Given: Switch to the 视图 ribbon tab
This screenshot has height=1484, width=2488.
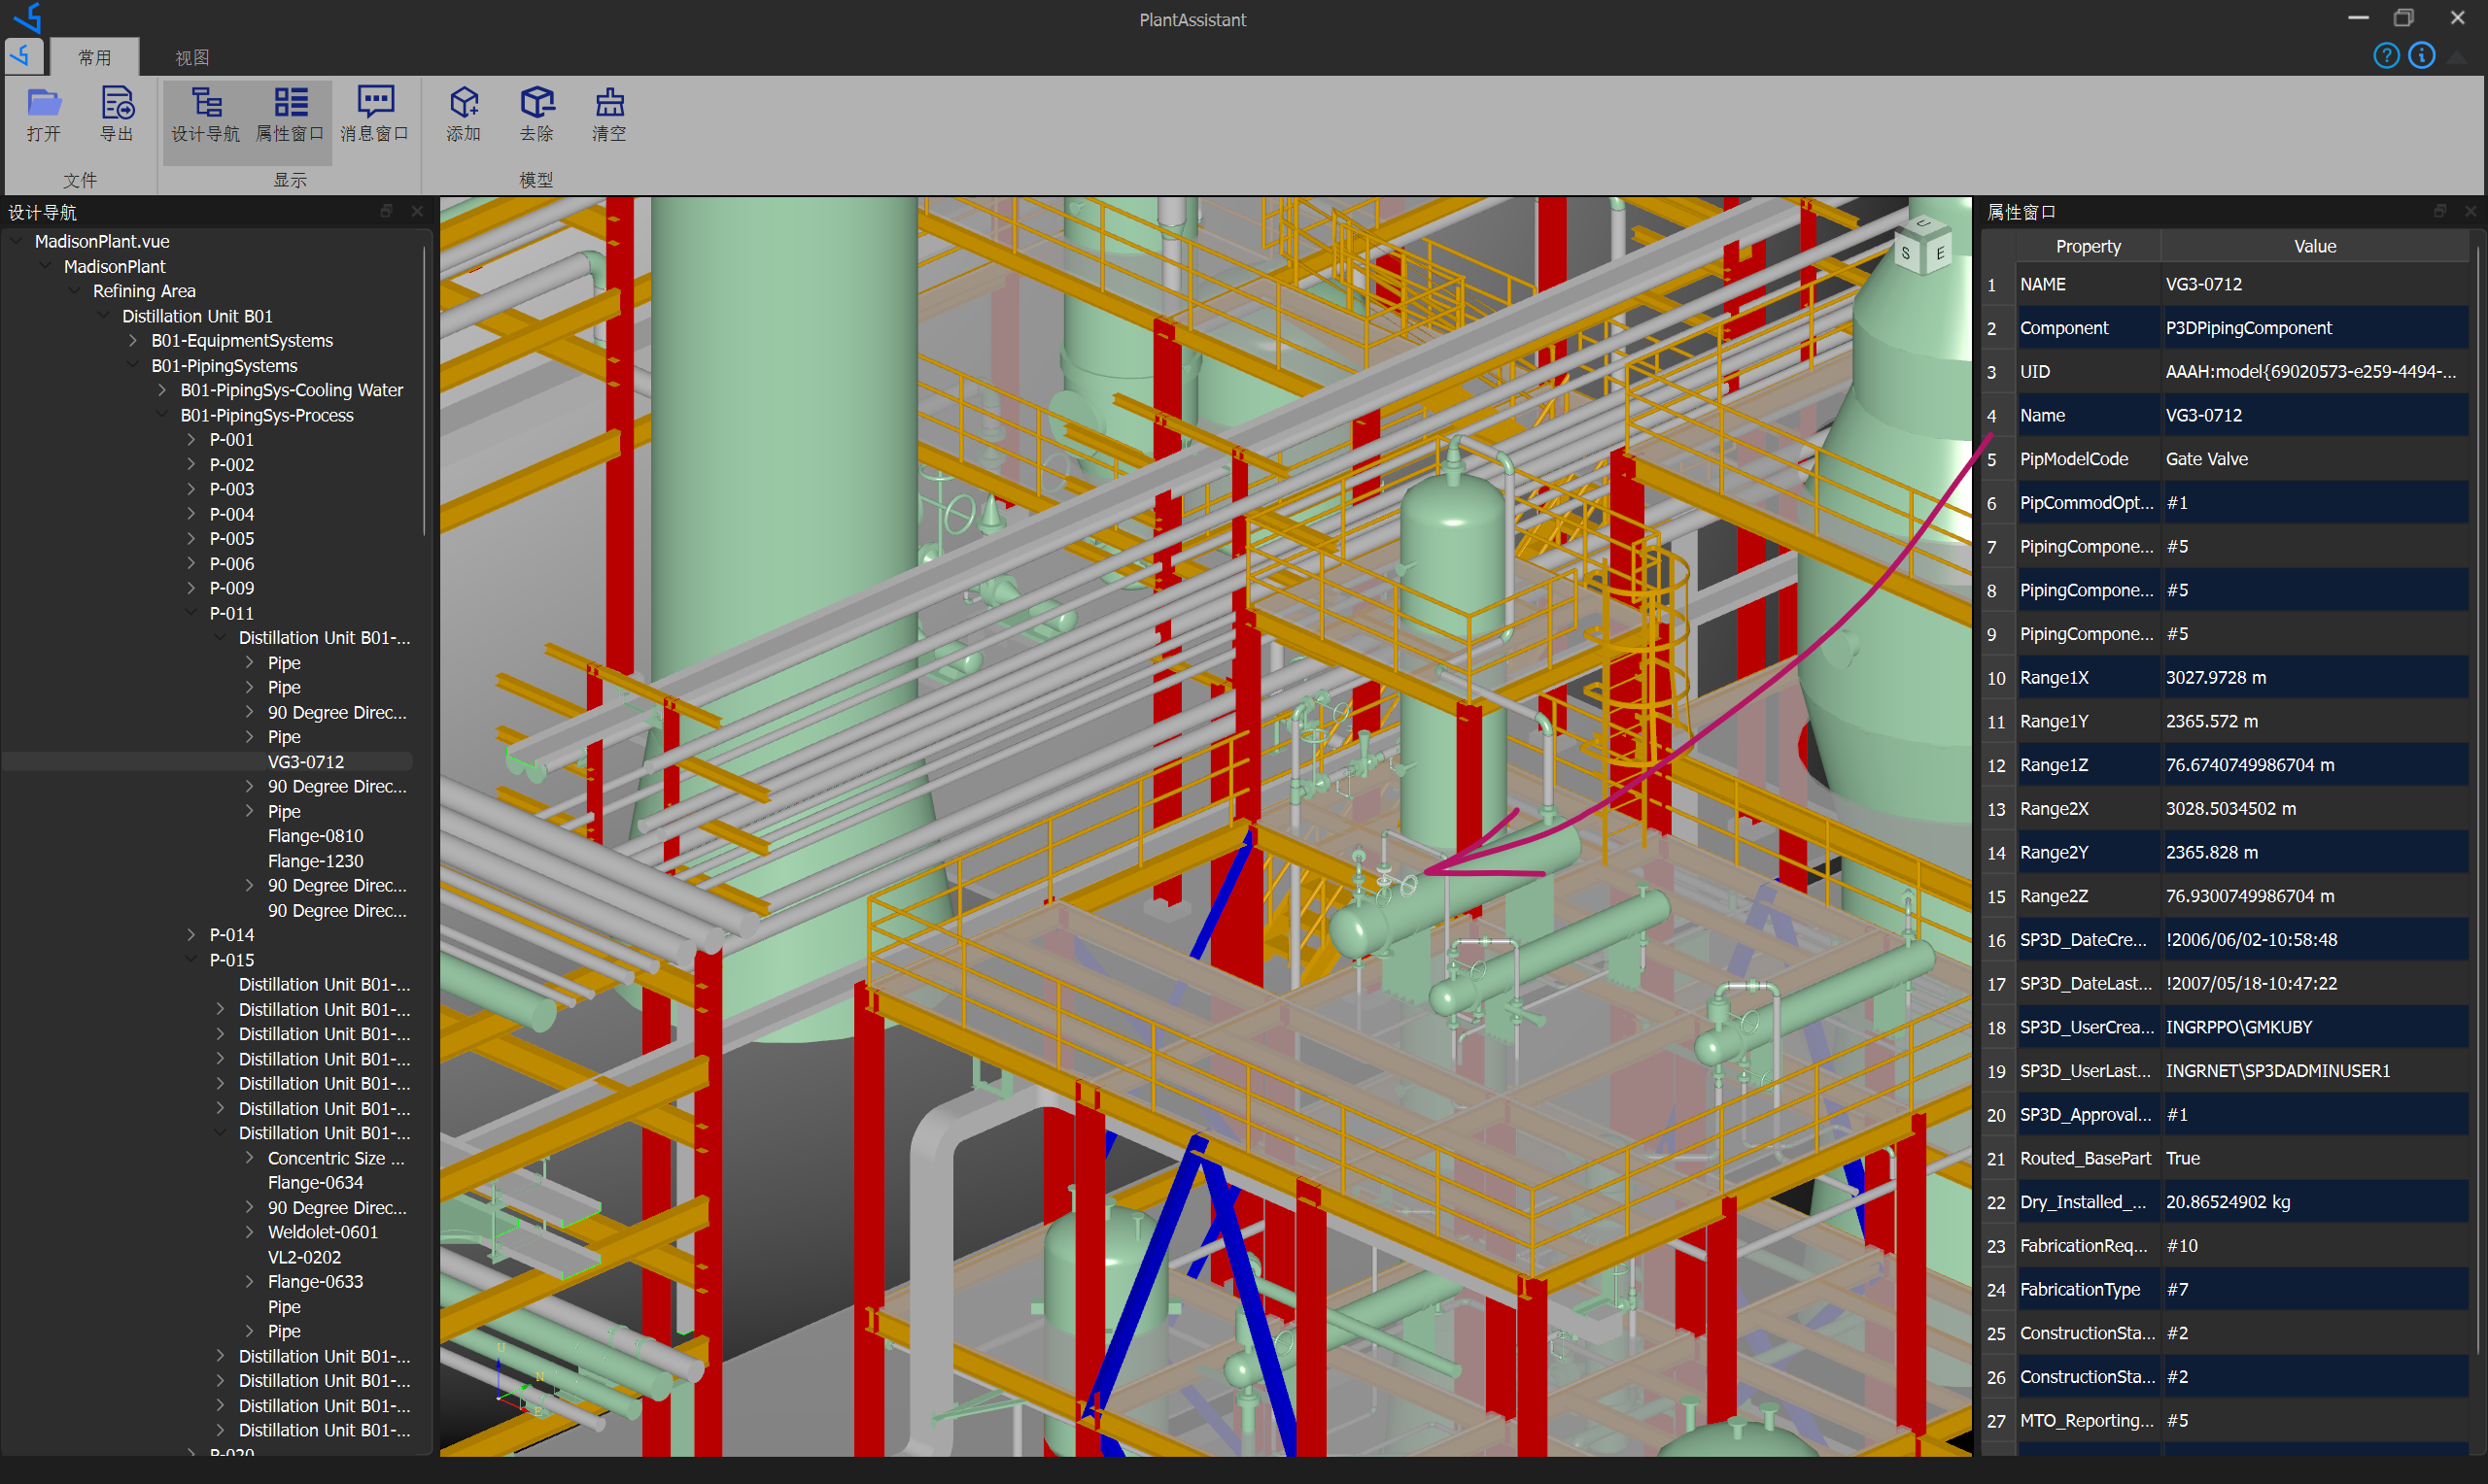Looking at the screenshot, I should pyautogui.click(x=192, y=58).
